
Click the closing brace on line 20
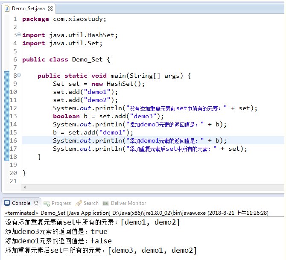click(x=24, y=173)
